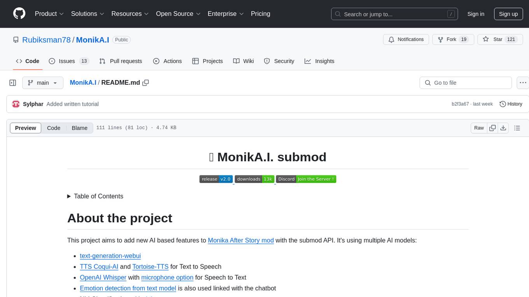
Task: Expand the Table of Contents
Action: (x=95, y=196)
